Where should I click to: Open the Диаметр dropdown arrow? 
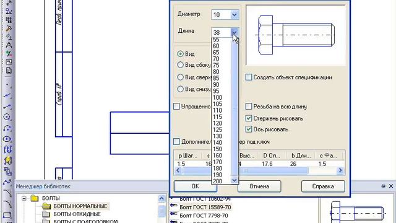click(235, 15)
